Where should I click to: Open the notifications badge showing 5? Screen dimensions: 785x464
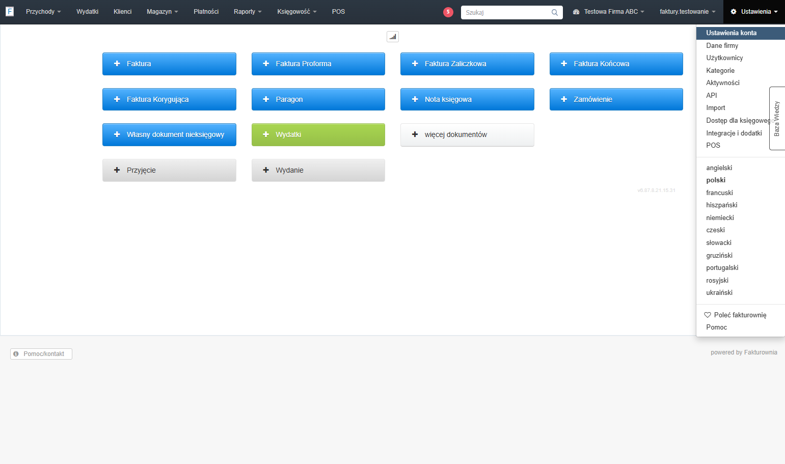point(448,12)
